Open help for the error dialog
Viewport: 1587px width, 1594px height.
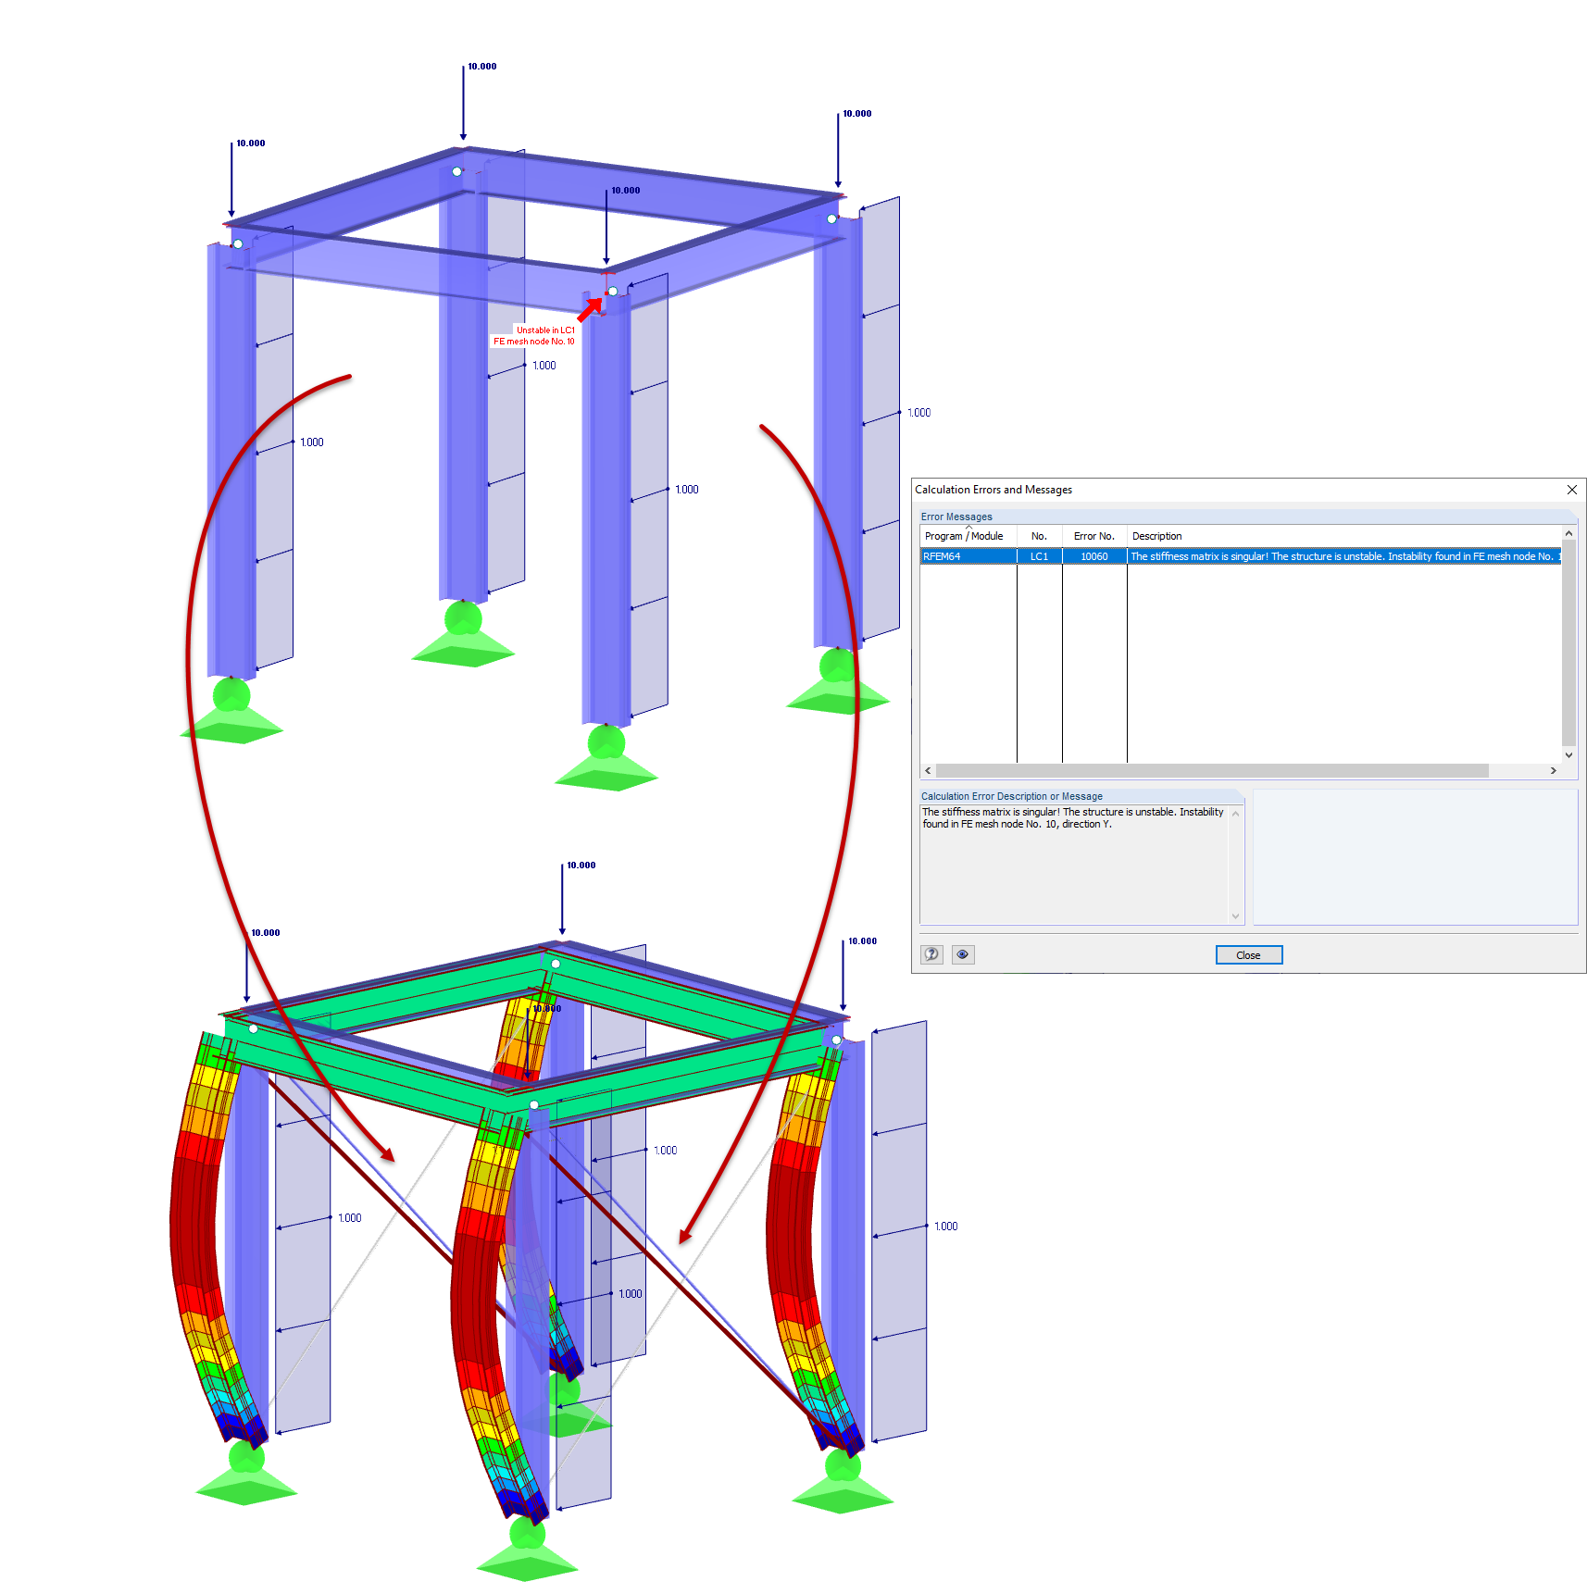[x=932, y=954]
